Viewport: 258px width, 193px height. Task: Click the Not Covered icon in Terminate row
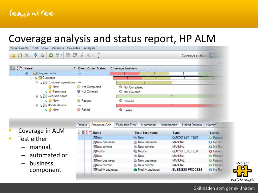79,91
